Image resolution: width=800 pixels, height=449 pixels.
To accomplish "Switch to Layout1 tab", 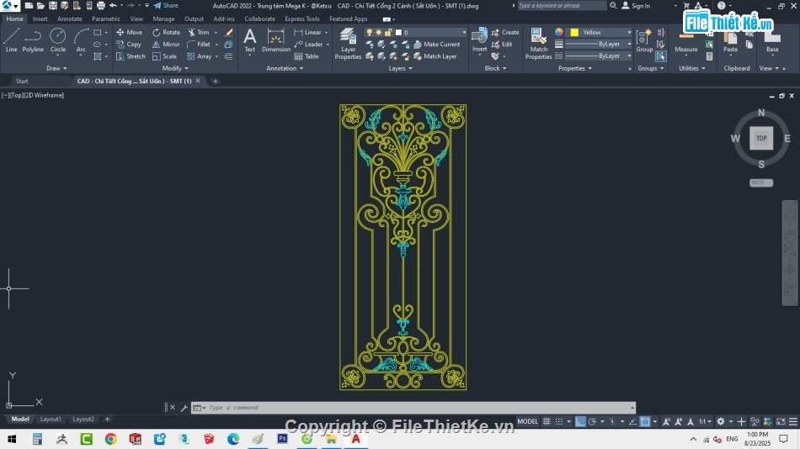I will [51, 419].
